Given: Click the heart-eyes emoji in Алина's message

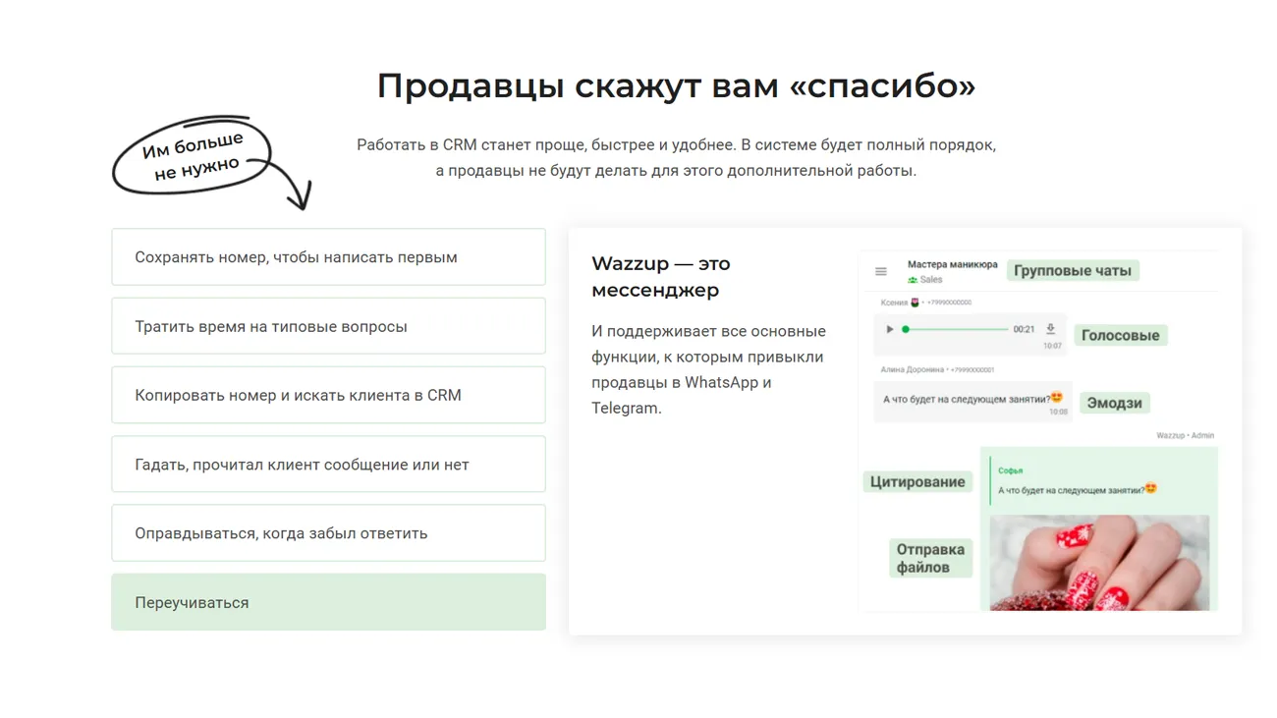Looking at the screenshot, I should pos(1056,398).
